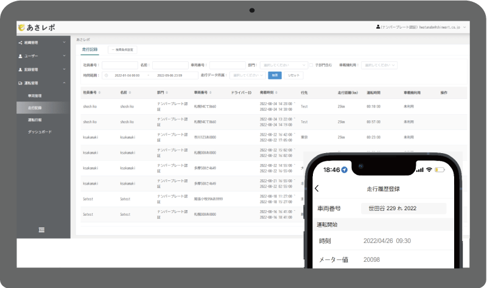Click the start date 2022-01-04 00:00
487x288 pixels.
click(127, 75)
